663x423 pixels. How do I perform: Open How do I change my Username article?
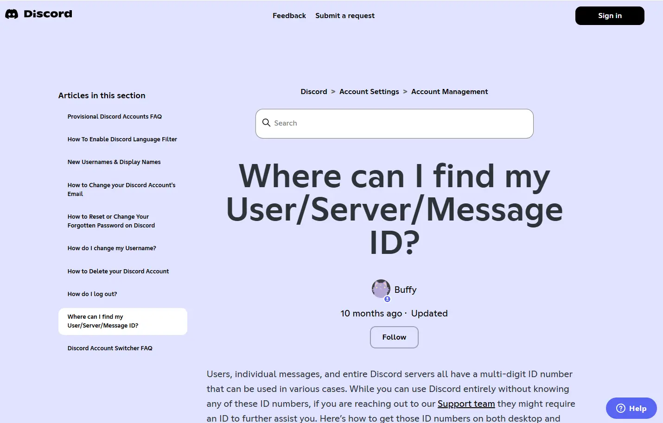pos(112,248)
